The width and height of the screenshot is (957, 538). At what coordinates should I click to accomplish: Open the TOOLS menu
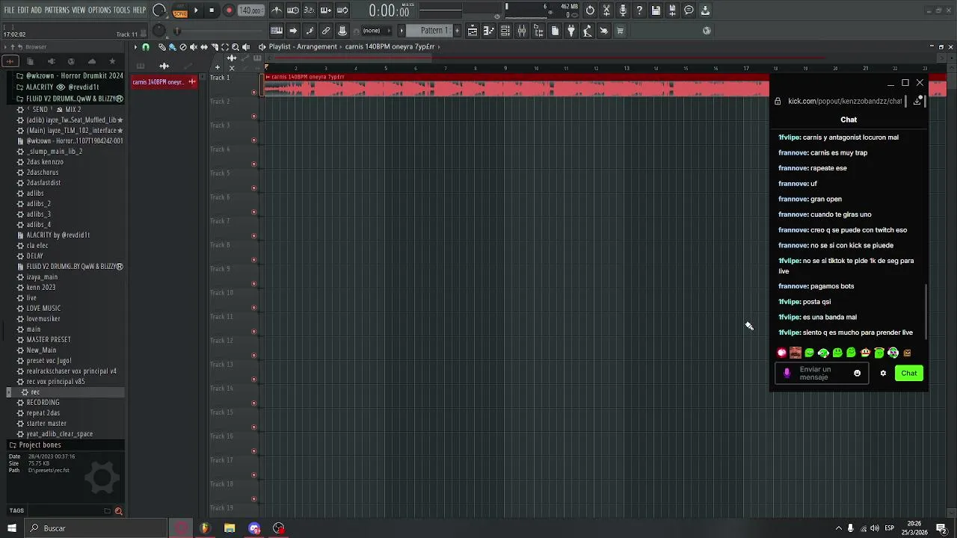[x=121, y=10]
